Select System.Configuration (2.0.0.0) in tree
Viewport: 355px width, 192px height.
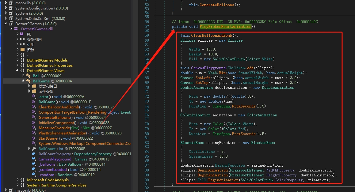click(x=42, y=8)
